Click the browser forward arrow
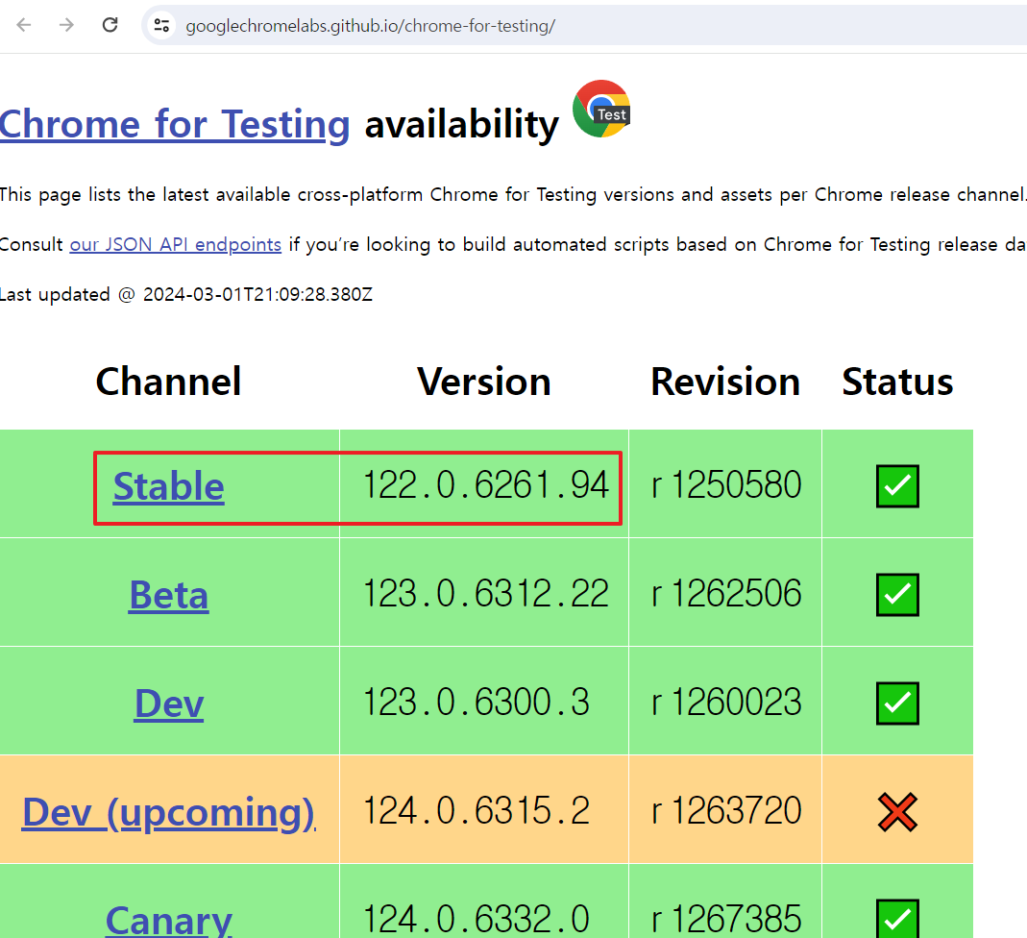 click(66, 25)
